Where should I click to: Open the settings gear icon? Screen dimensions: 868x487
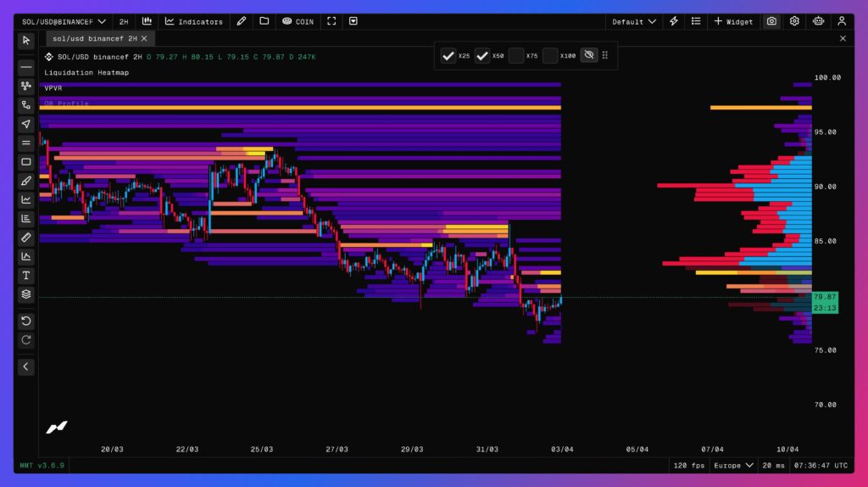click(x=794, y=21)
